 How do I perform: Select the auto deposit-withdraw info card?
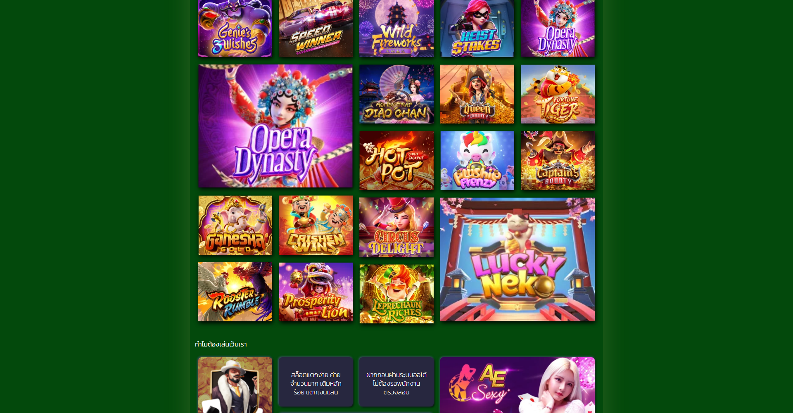[x=396, y=382]
